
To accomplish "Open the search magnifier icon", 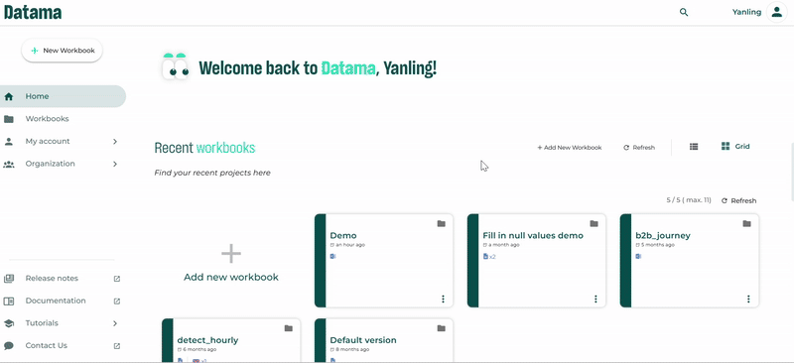I will 684,12.
